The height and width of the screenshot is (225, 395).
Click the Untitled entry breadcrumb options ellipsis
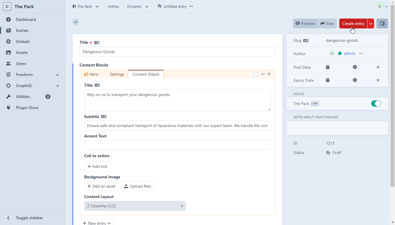[191, 6]
